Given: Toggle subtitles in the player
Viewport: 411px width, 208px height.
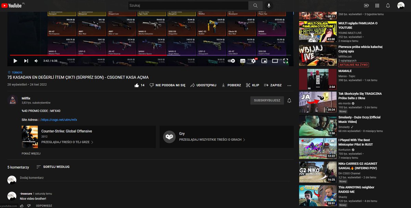Looking at the screenshot, I should point(242,61).
